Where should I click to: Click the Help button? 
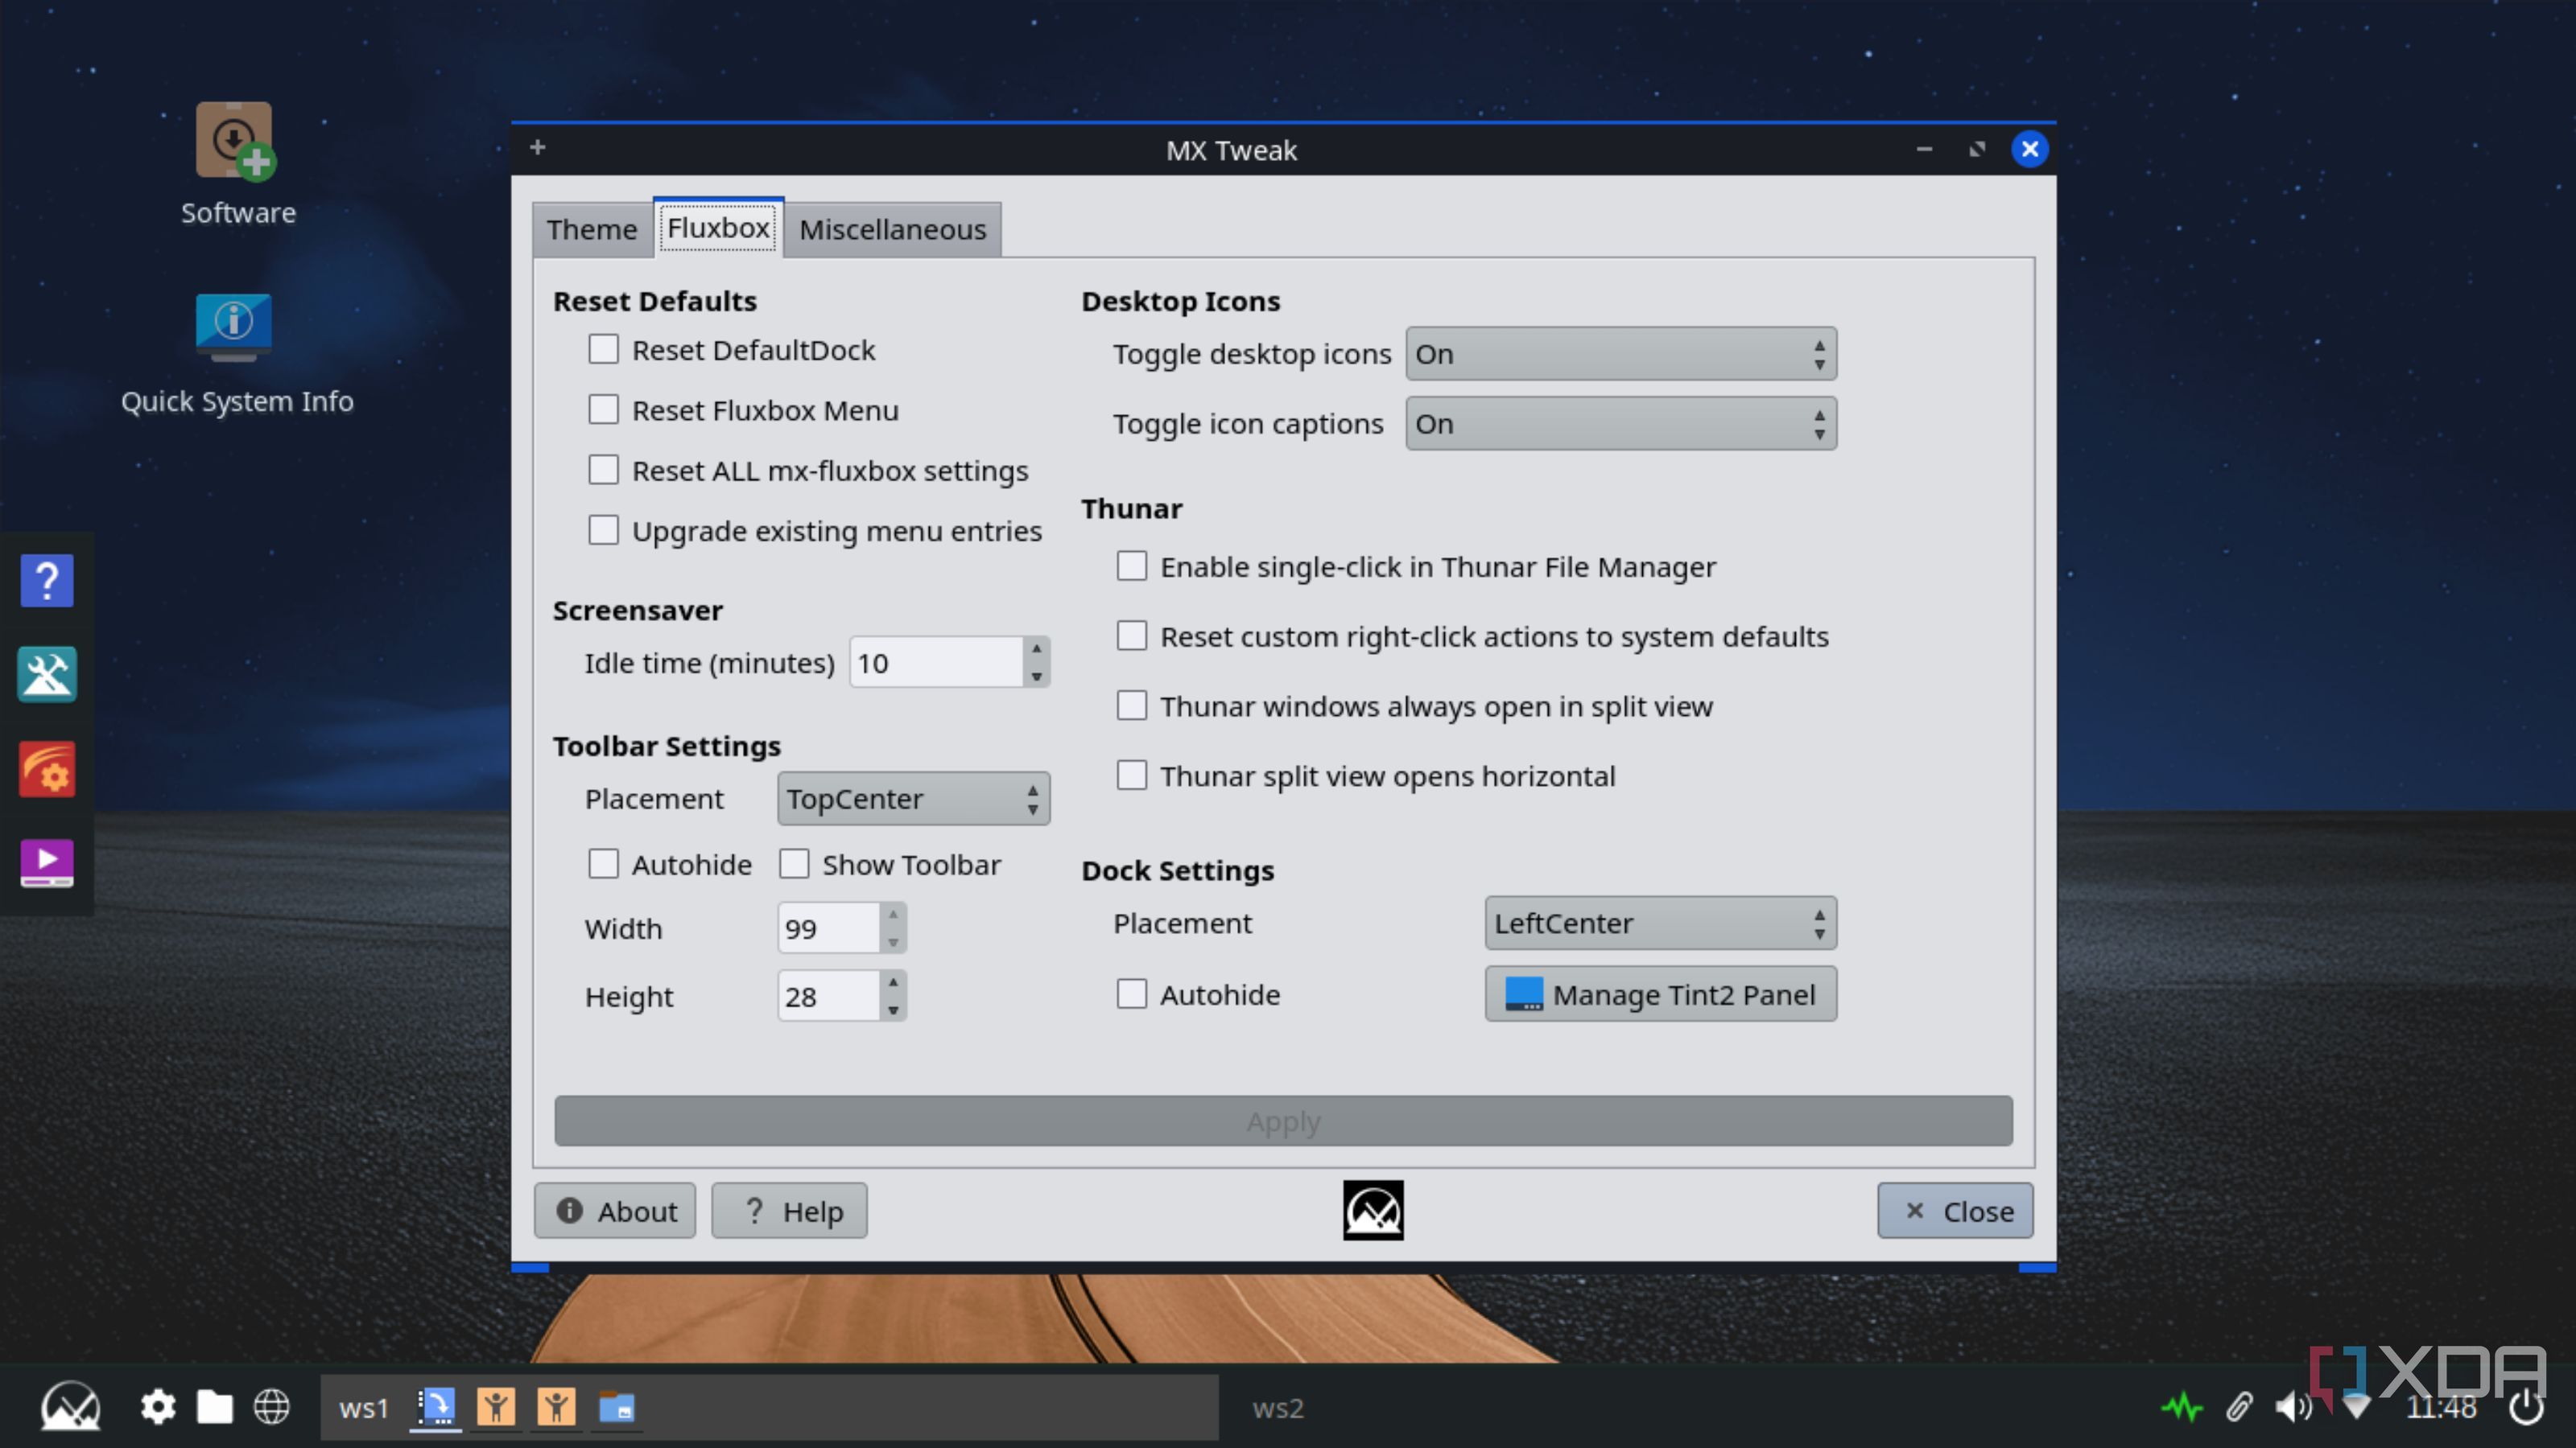point(789,1211)
